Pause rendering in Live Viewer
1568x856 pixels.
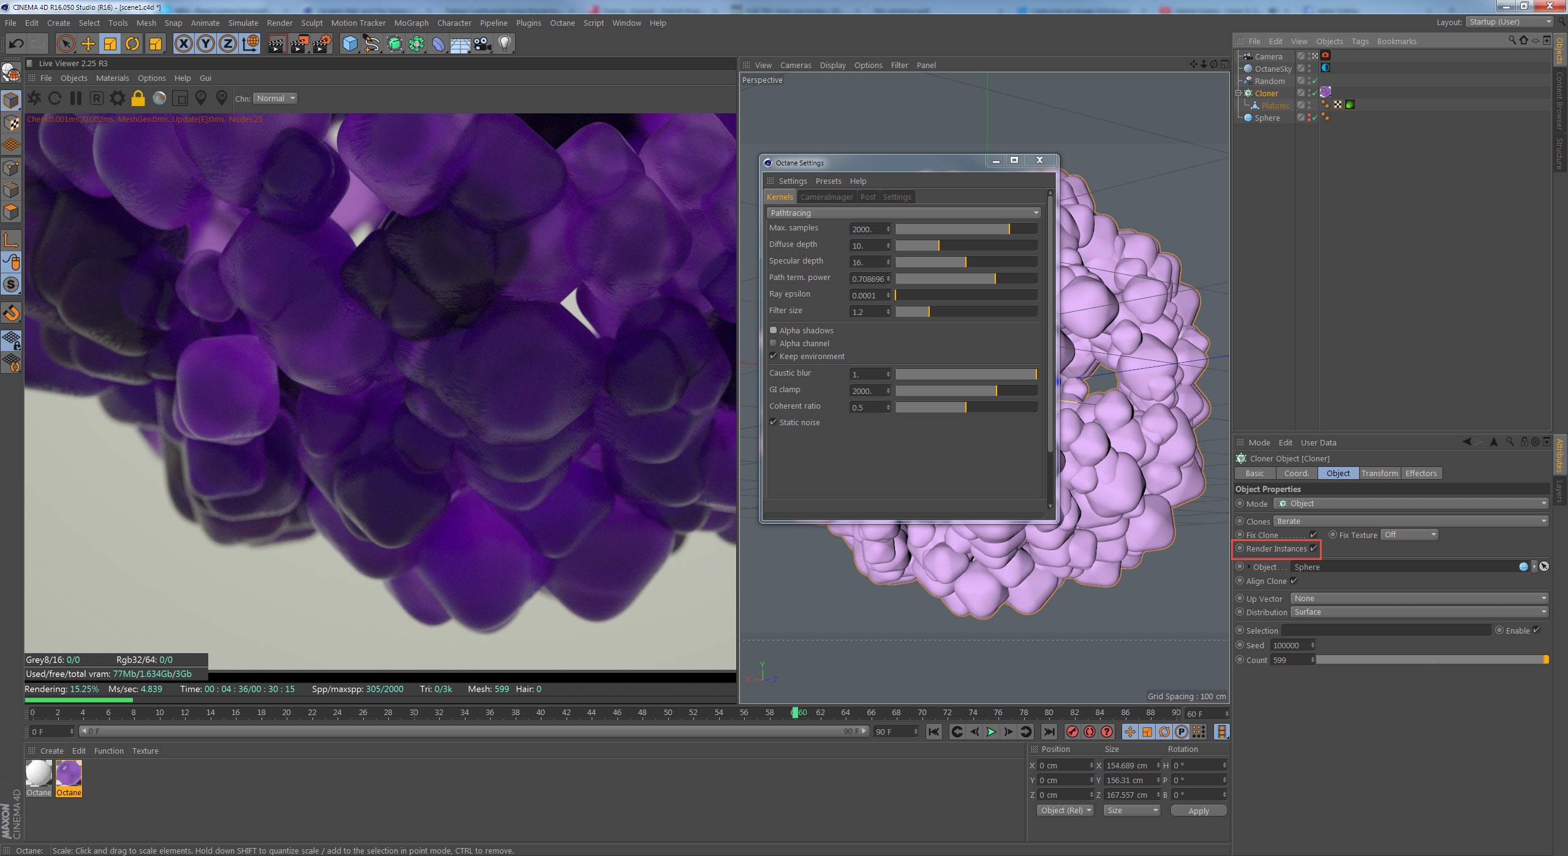76,98
